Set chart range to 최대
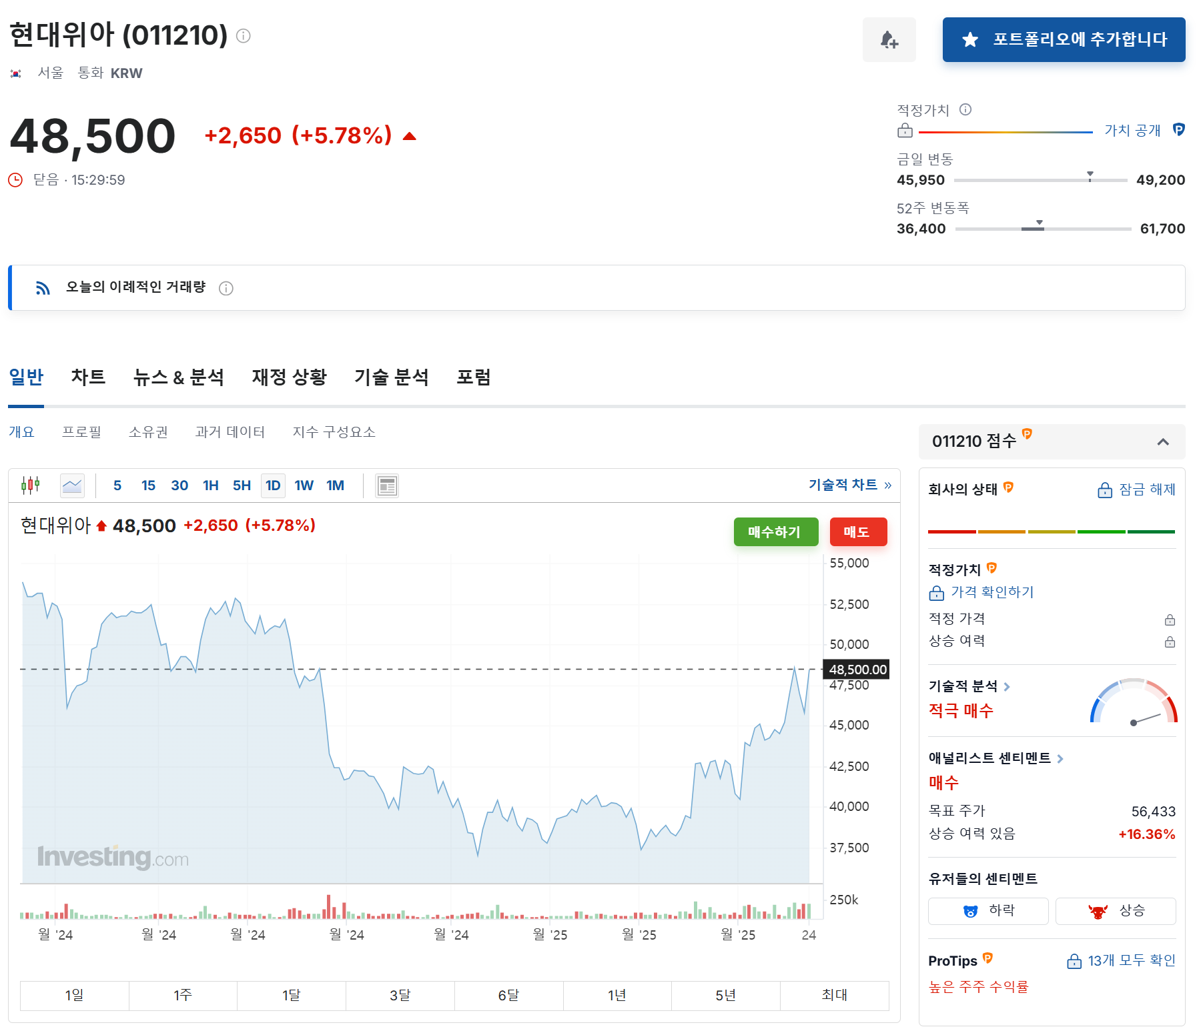 tap(835, 996)
